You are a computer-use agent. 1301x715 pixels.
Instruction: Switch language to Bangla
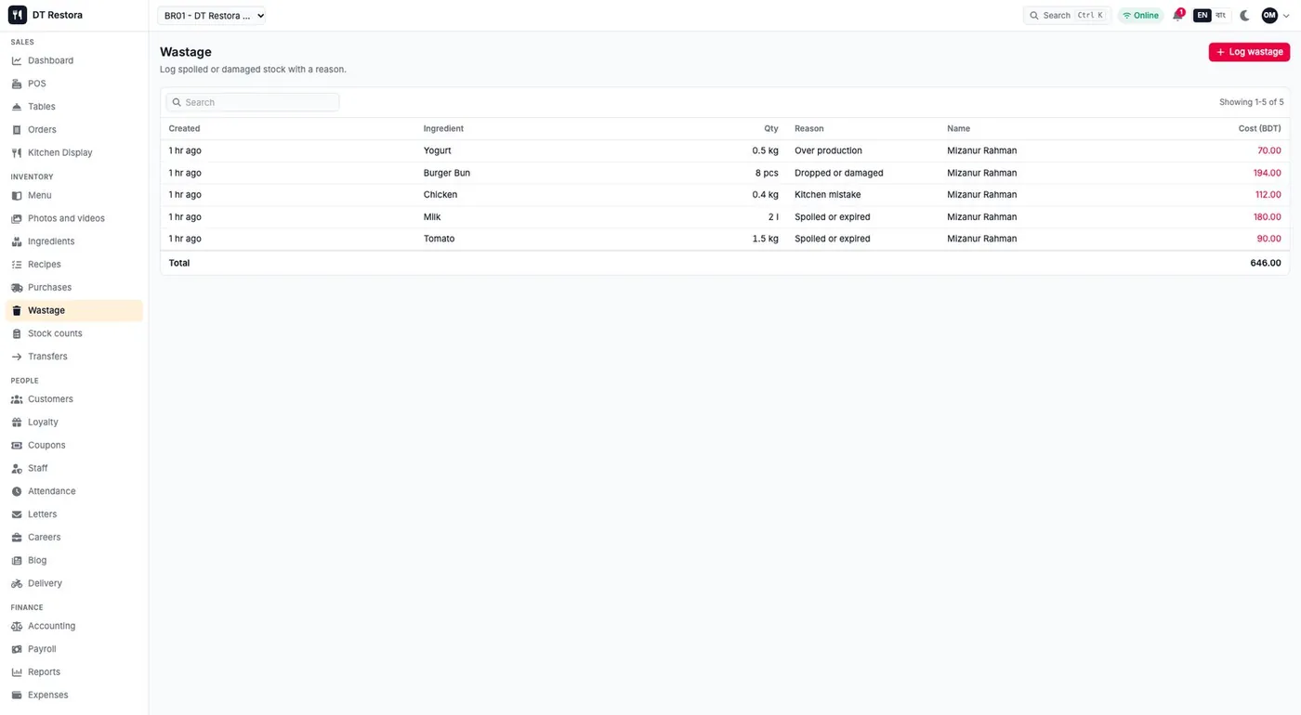pyautogui.click(x=1220, y=16)
